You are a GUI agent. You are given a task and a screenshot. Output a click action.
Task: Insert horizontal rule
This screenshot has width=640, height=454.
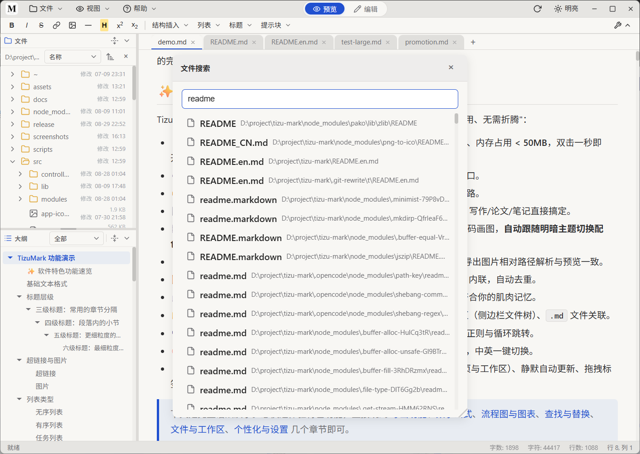tap(88, 25)
